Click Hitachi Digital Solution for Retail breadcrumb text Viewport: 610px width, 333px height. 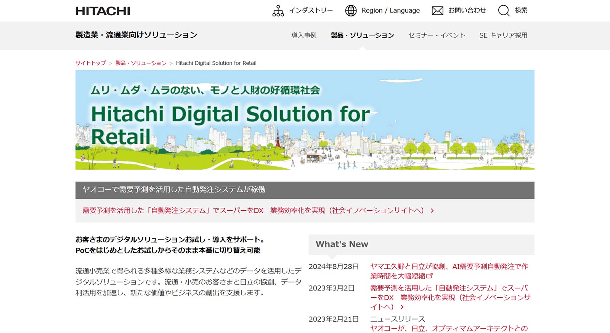click(216, 63)
